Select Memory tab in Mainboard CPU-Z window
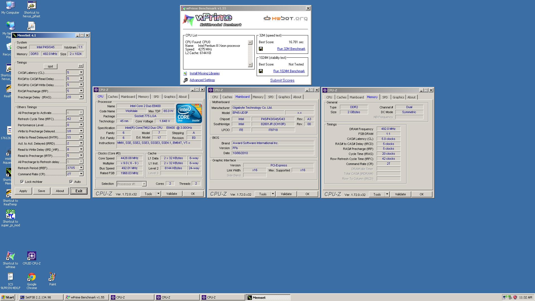The height and width of the screenshot is (301, 535). (258, 97)
